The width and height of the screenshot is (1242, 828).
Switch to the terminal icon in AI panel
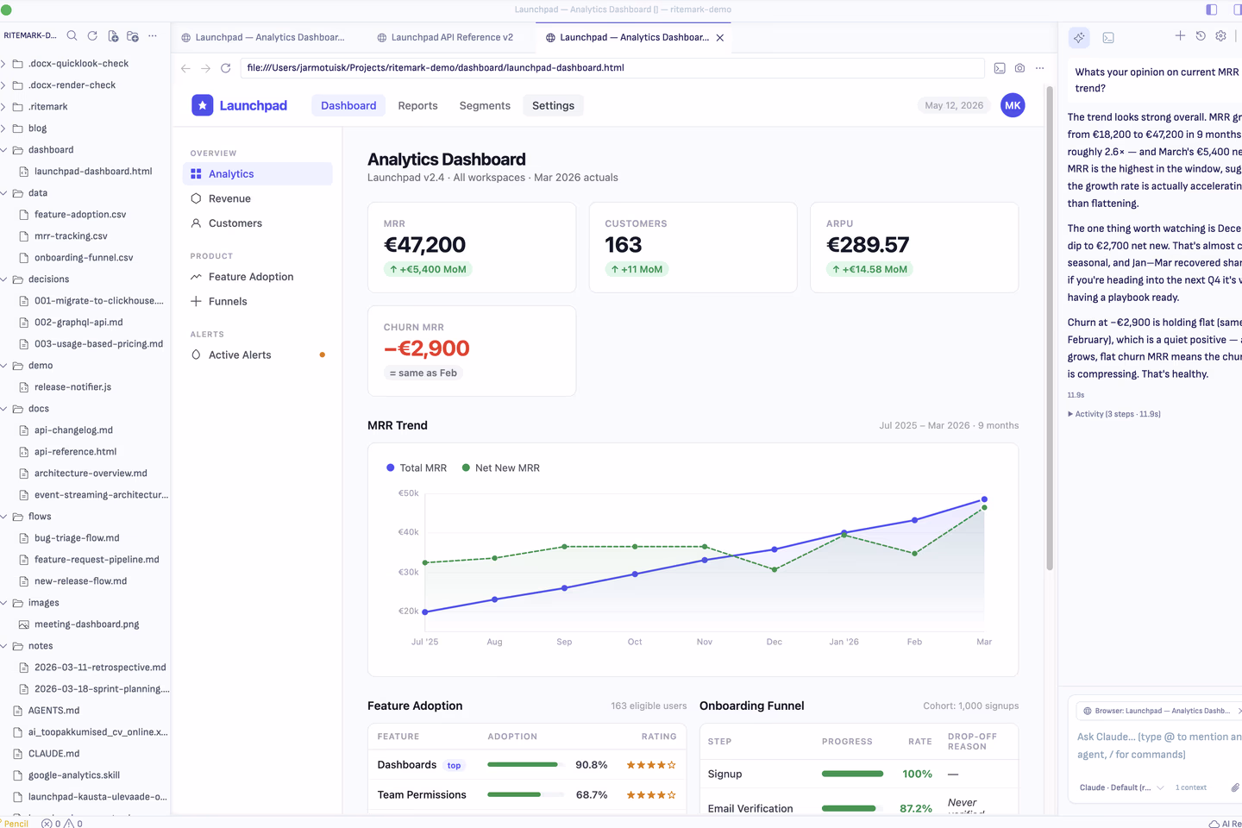pyautogui.click(x=1108, y=38)
